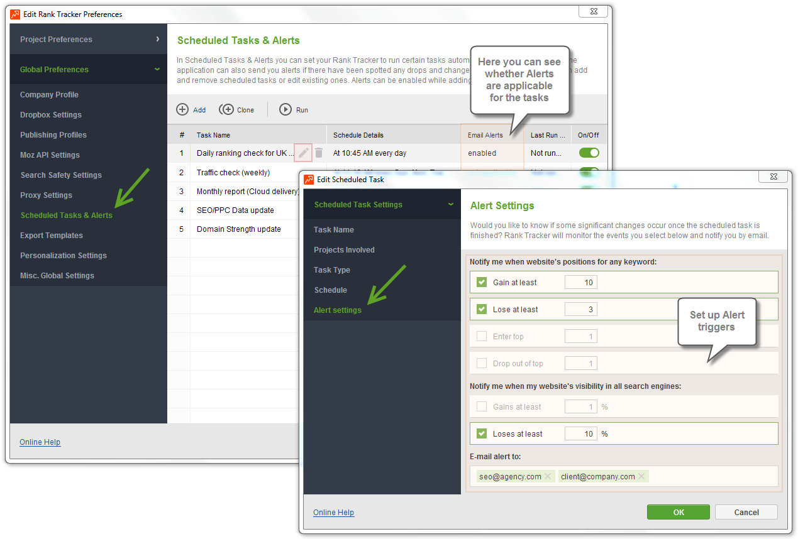Screen dimensions: 798x539
Task: Close the Edit Scheduled Task dialog
Action: point(772,177)
